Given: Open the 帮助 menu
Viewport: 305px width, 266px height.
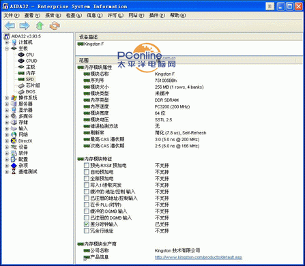Looking at the screenshot, I should pos(178,16).
